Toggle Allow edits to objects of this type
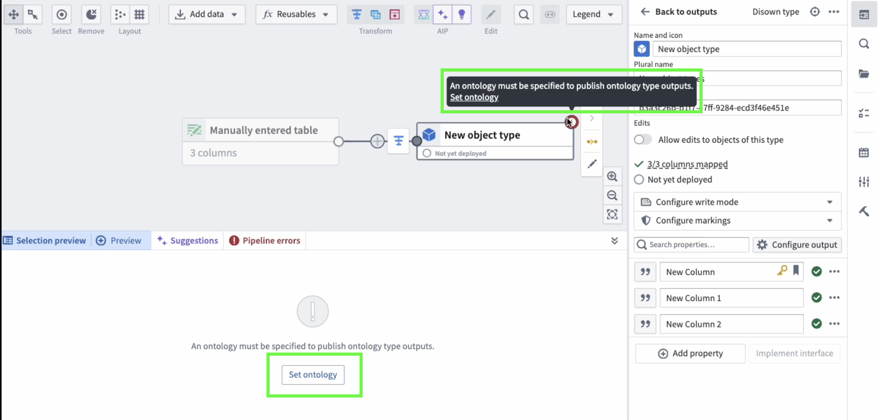 (x=643, y=140)
